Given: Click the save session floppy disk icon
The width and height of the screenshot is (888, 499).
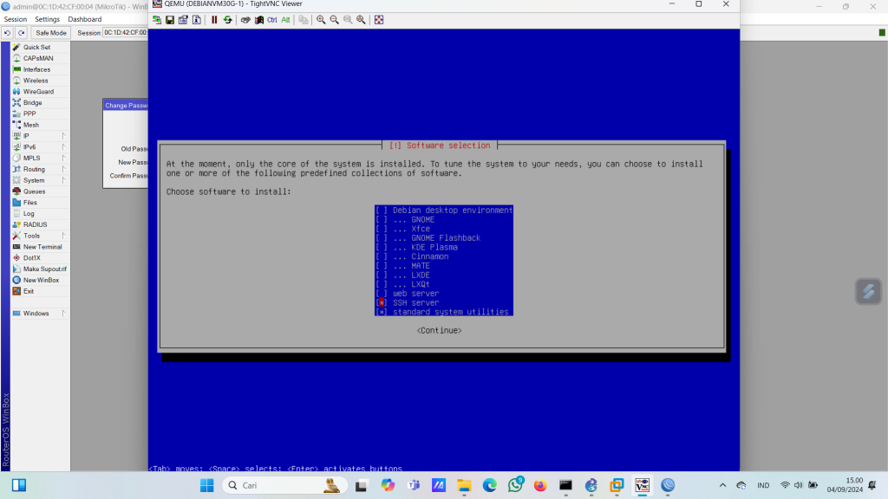Looking at the screenshot, I should [170, 19].
